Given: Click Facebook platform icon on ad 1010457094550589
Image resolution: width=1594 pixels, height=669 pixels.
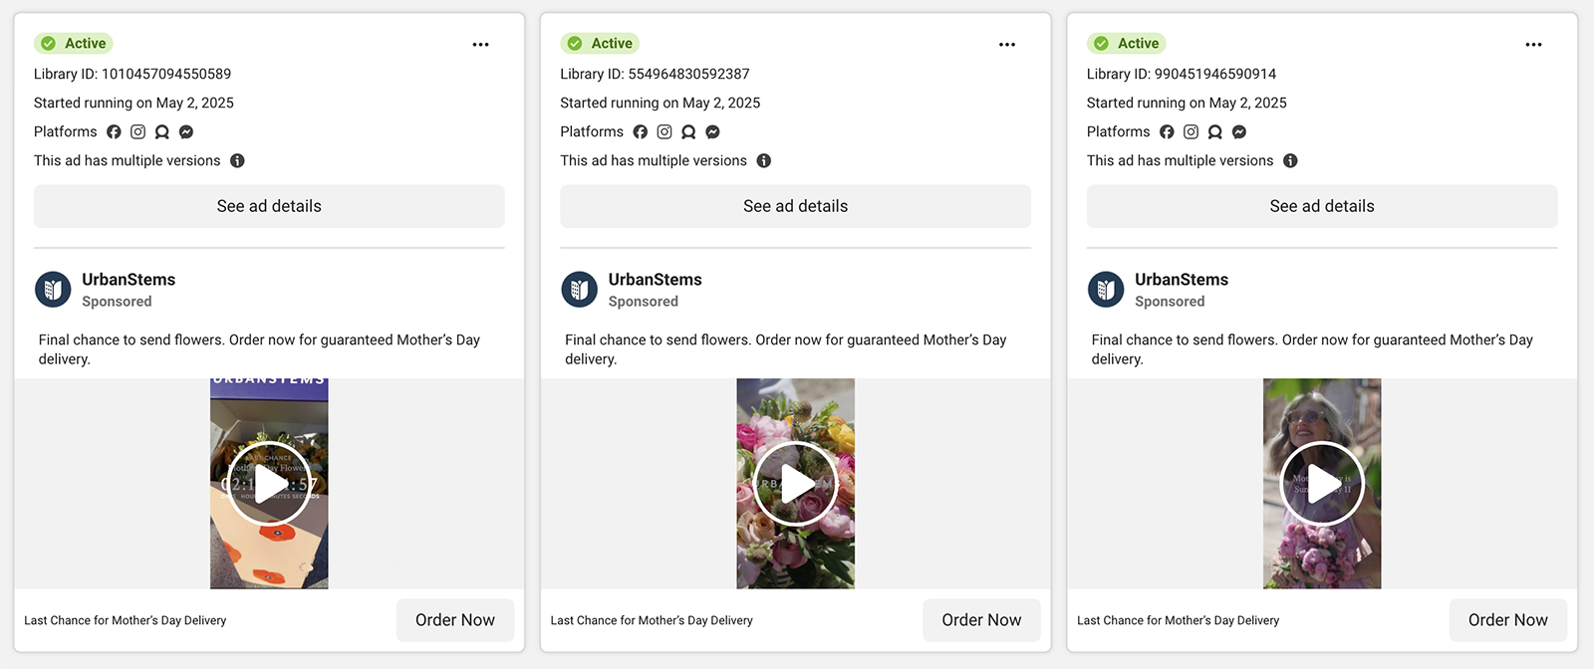Looking at the screenshot, I should 114,131.
